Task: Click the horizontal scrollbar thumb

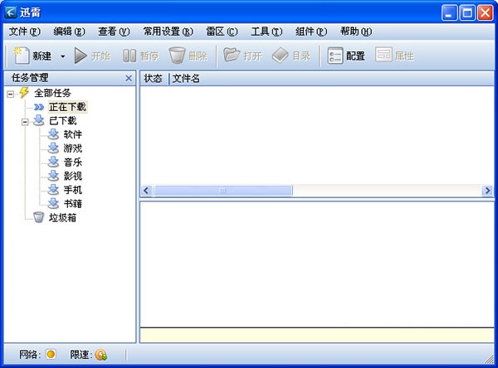Action: pos(223,191)
